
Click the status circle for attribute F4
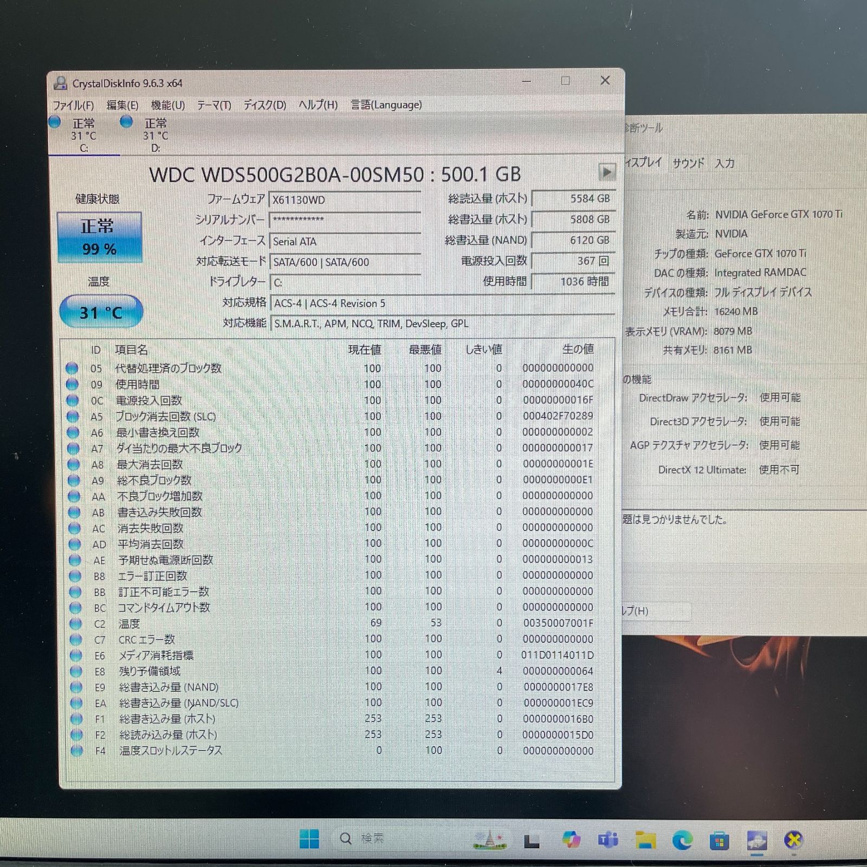coord(77,751)
